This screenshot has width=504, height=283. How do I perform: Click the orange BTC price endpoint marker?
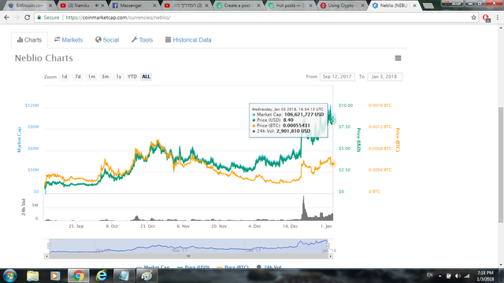tap(332, 164)
